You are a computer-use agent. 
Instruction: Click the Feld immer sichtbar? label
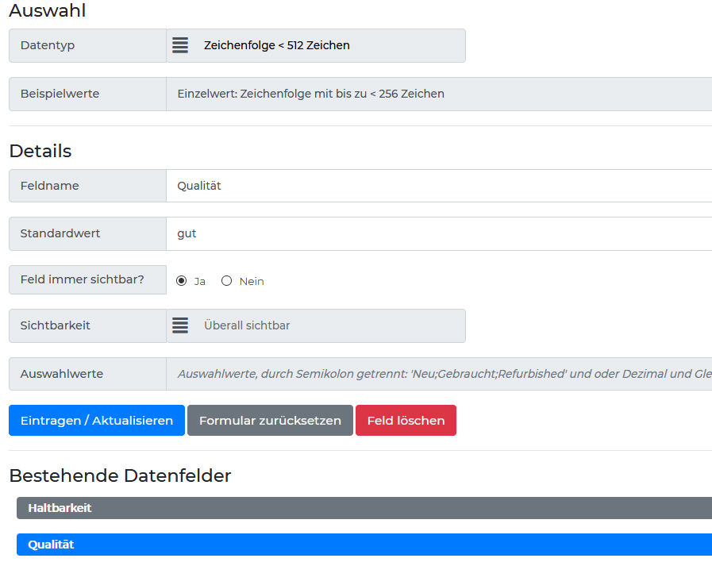pyautogui.click(x=83, y=279)
